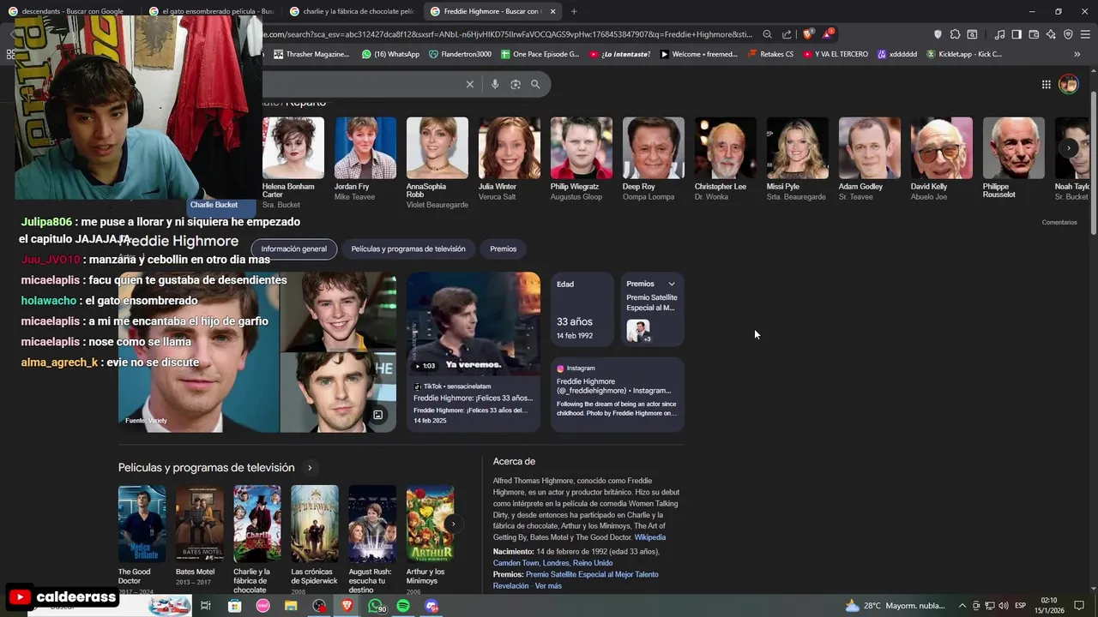Show more bookmarks with the double chevron
The image size is (1098, 617).
1077,54
